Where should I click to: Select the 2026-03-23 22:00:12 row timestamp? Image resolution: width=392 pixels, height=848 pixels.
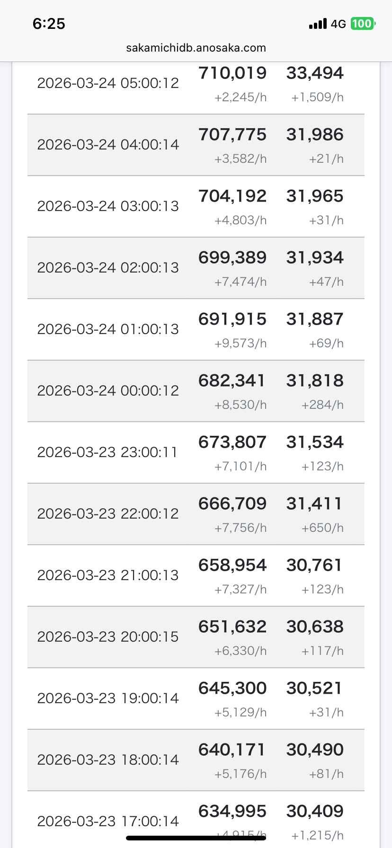point(108,514)
